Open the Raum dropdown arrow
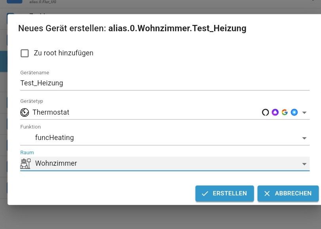321x229 pixels. click(304, 164)
